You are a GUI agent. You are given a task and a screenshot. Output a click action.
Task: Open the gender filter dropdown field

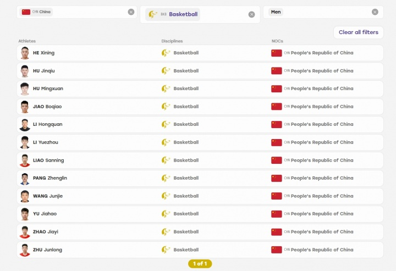pyautogui.click(x=323, y=12)
